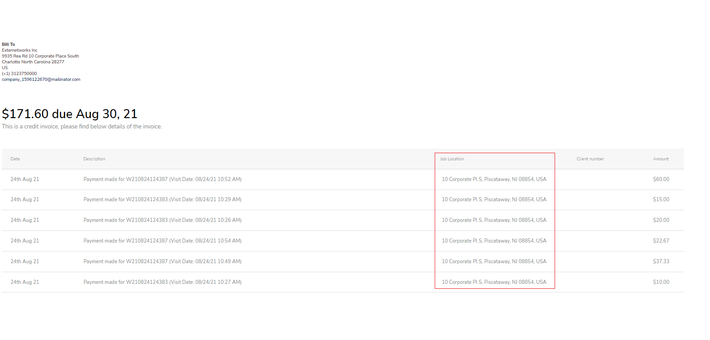Click the '$171.60 due Aug 30, 21' heading
Screen dimensions: 710x340
tap(70, 114)
